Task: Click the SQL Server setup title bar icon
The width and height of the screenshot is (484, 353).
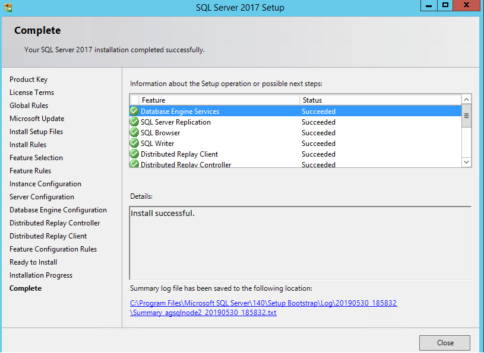Action: tap(8, 7)
